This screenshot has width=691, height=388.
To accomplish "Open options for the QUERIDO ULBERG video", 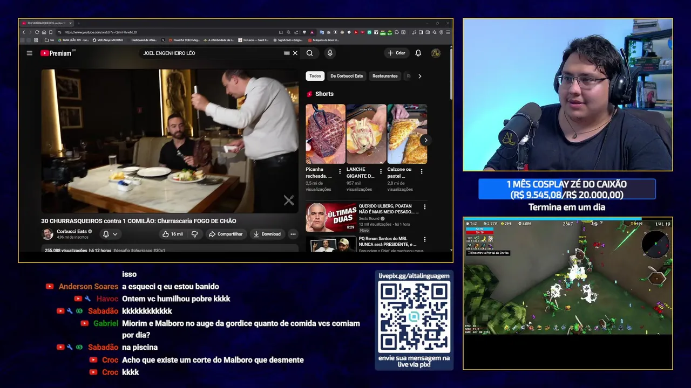I will pos(425,207).
